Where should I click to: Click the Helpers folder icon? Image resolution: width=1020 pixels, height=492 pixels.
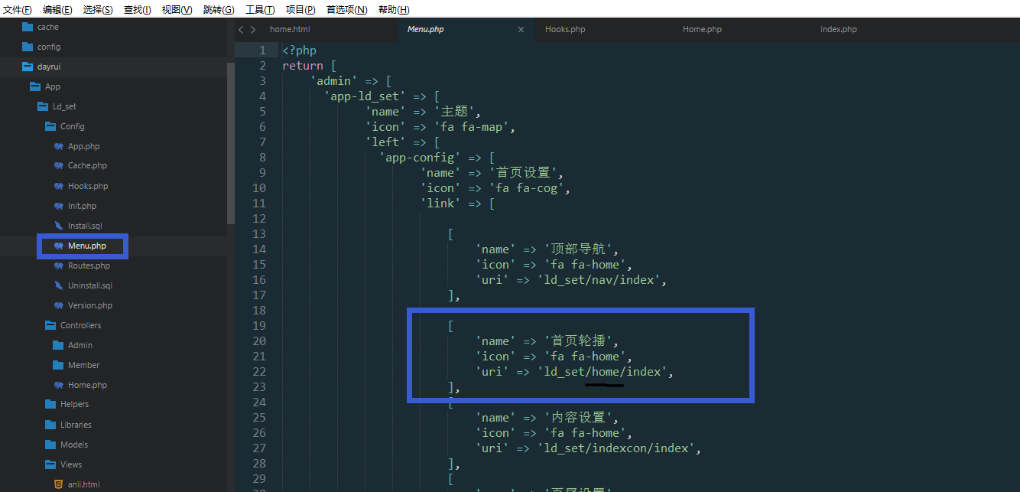(50, 404)
